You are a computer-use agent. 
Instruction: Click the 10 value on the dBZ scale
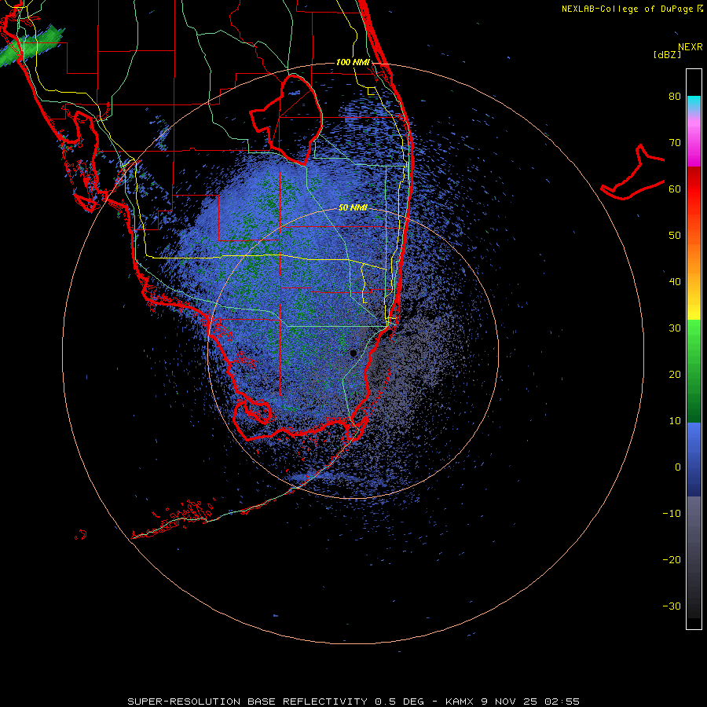[x=675, y=421]
